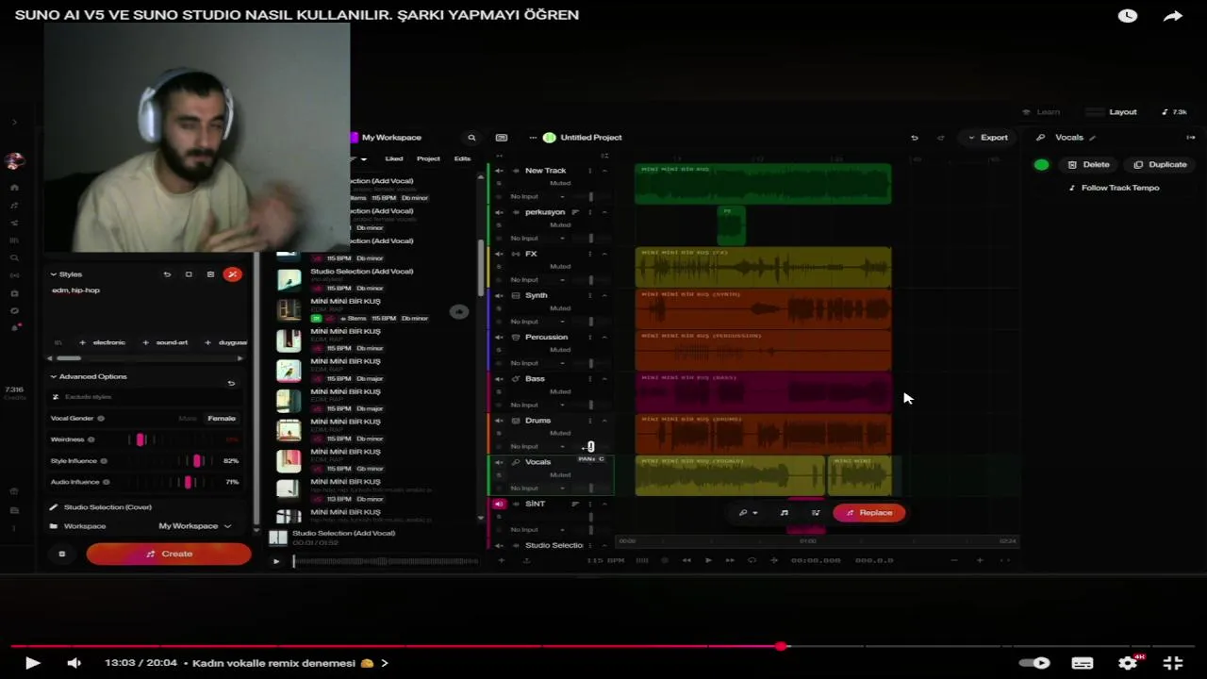1207x679 pixels.
Task: Click the Vocals microphone track icon
Action: click(x=516, y=462)
